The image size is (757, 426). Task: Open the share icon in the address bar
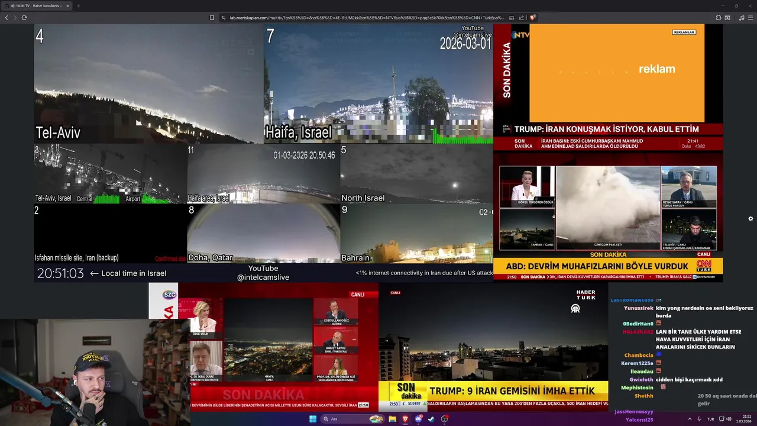[x=522, y=18]
